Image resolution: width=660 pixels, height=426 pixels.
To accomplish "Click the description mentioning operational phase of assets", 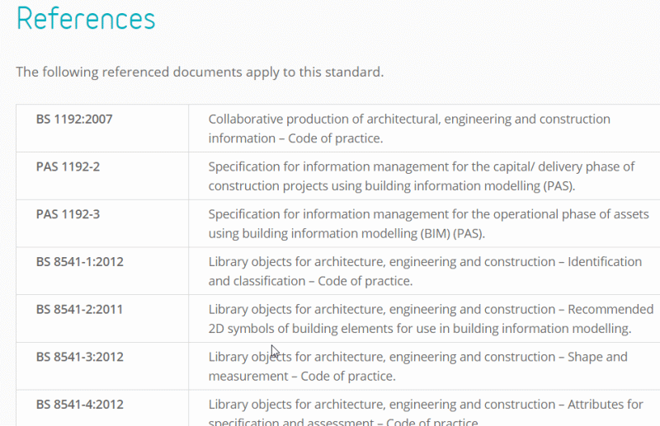I will point(428,224).
